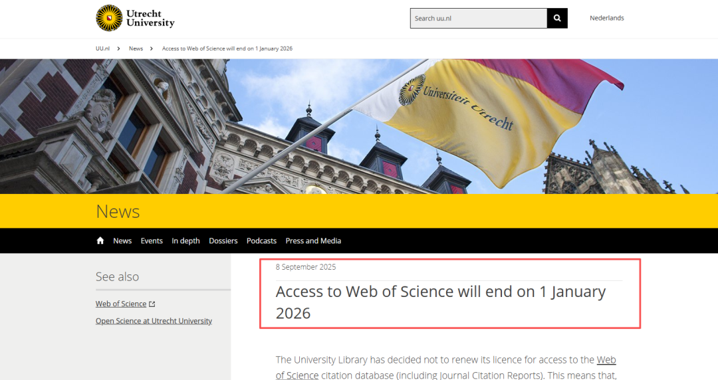The height and width of the screenshot is (380, 718).
Task: Open the UU.nl breadcrumb link
Action: click(102, 48)
